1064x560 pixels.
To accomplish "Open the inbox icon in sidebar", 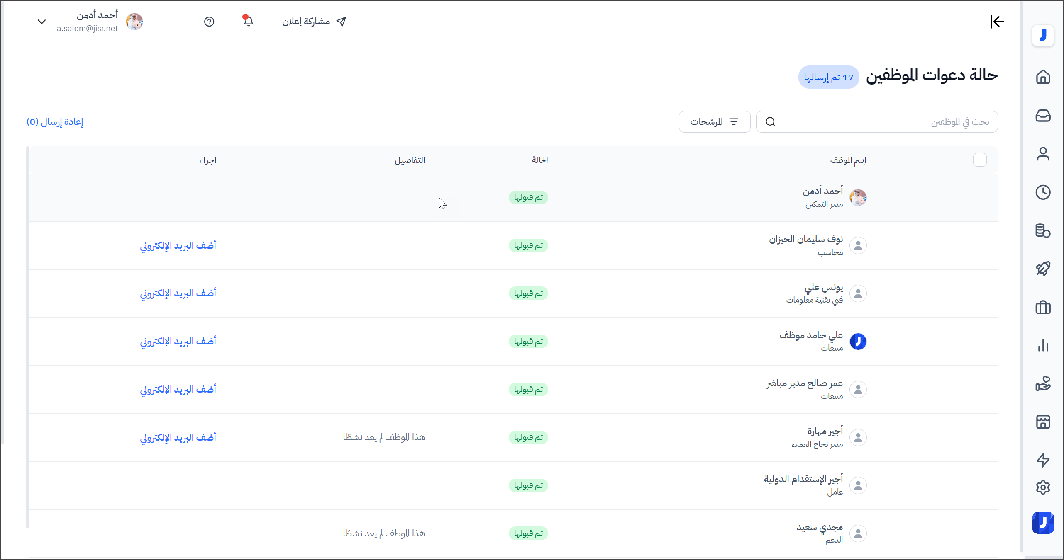I will point(1043,116).
